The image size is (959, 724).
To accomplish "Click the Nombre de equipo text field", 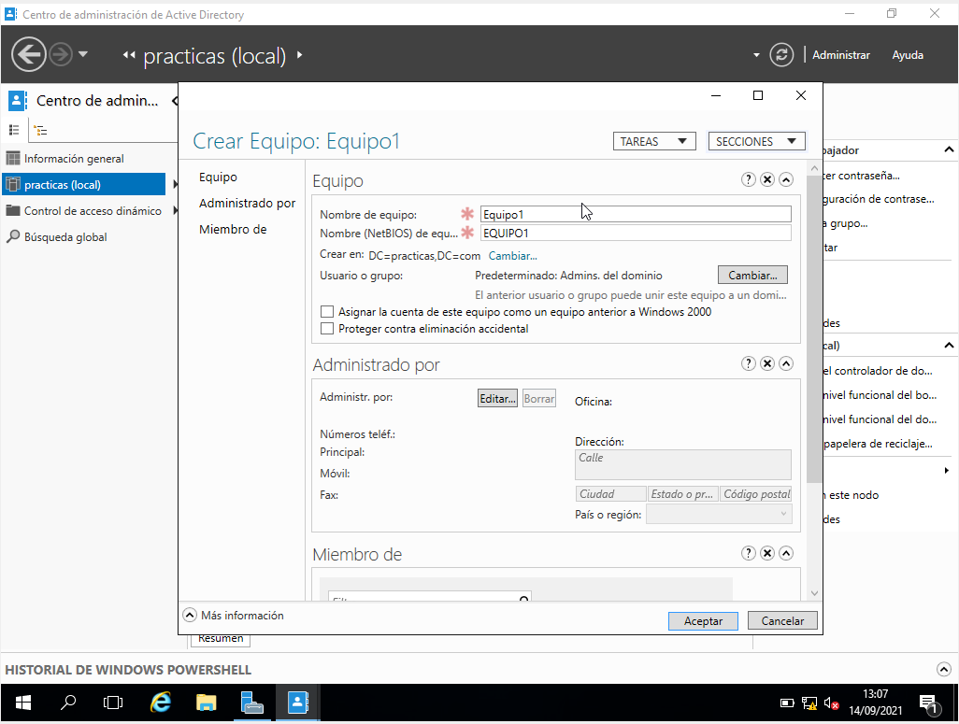I will coord(636,214).
